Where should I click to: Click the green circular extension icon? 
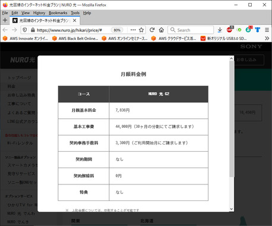[239, 30]
